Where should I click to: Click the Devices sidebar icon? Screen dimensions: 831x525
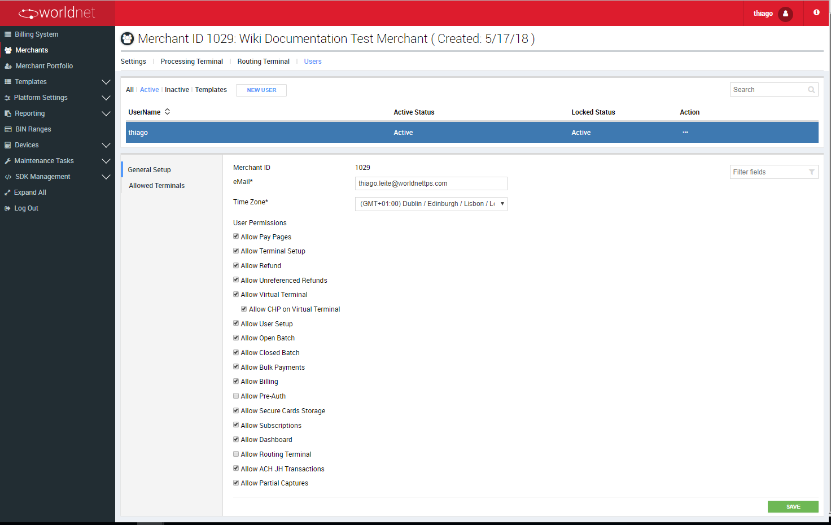click(x=8, y=145)
